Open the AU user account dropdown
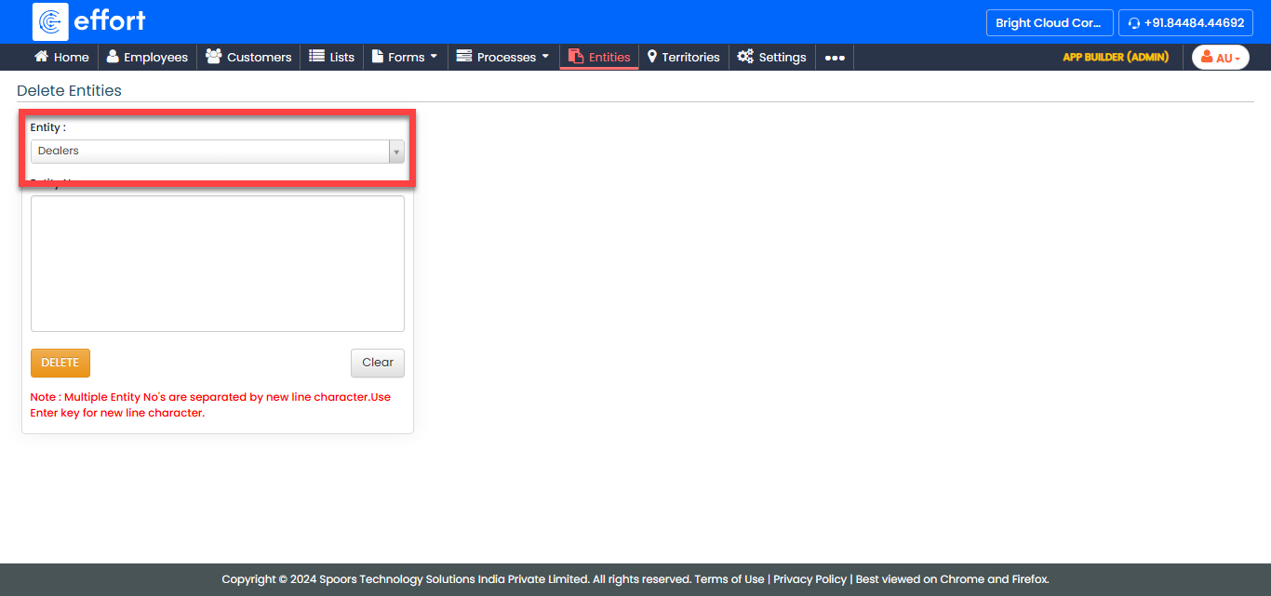The image size is (1271, 596). [x=1220, y=58]
